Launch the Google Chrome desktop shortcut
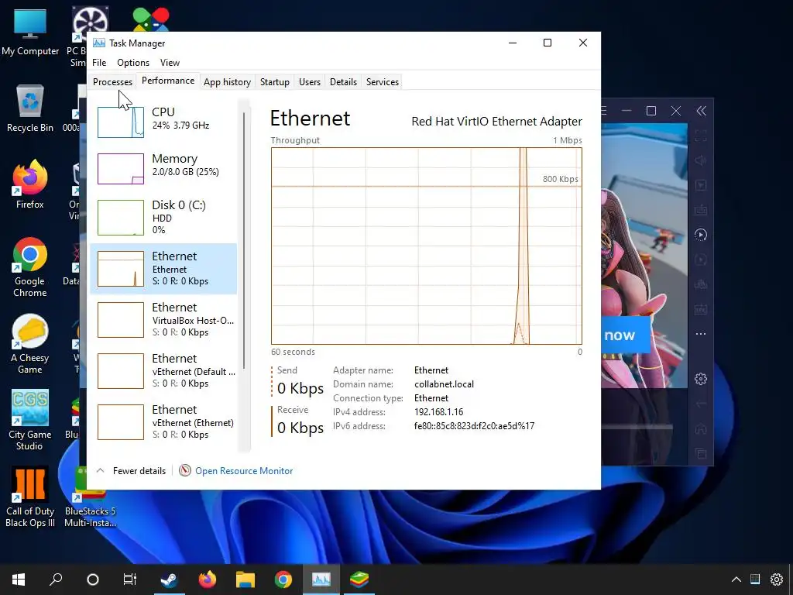This screenshot has height=595, width=793. click(30, 267)
